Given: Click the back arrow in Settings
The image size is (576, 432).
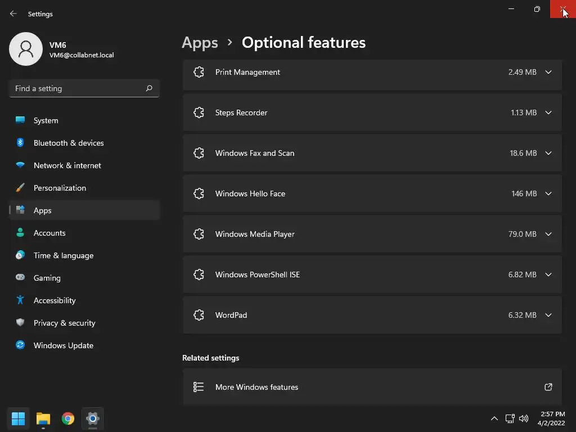Looking at the screenshot, I should pyautogui.click(x=13, y=13).
